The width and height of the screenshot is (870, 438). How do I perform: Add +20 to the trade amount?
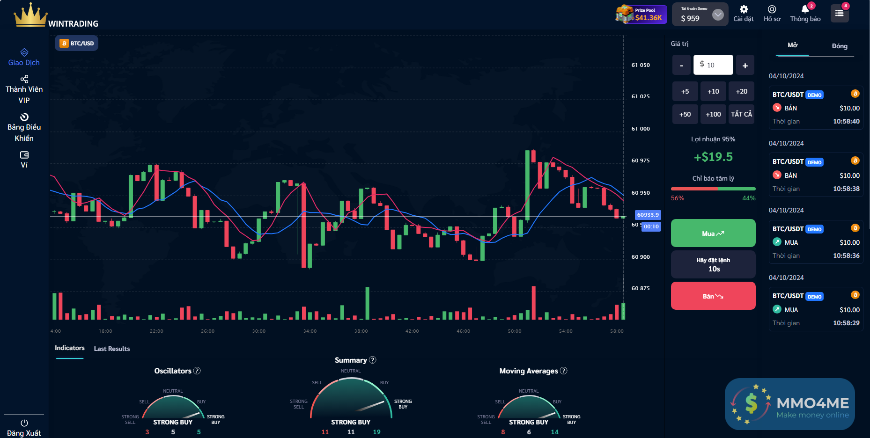[742, 92]
